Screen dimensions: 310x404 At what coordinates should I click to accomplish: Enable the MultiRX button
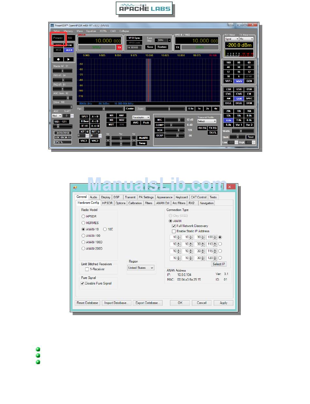pyautogui.click(x=143, y=138)
